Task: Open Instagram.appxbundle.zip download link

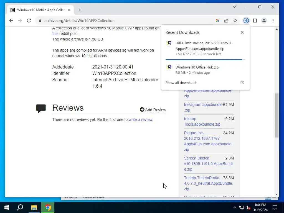Action: pyautogui.click(x=203, y=107)
